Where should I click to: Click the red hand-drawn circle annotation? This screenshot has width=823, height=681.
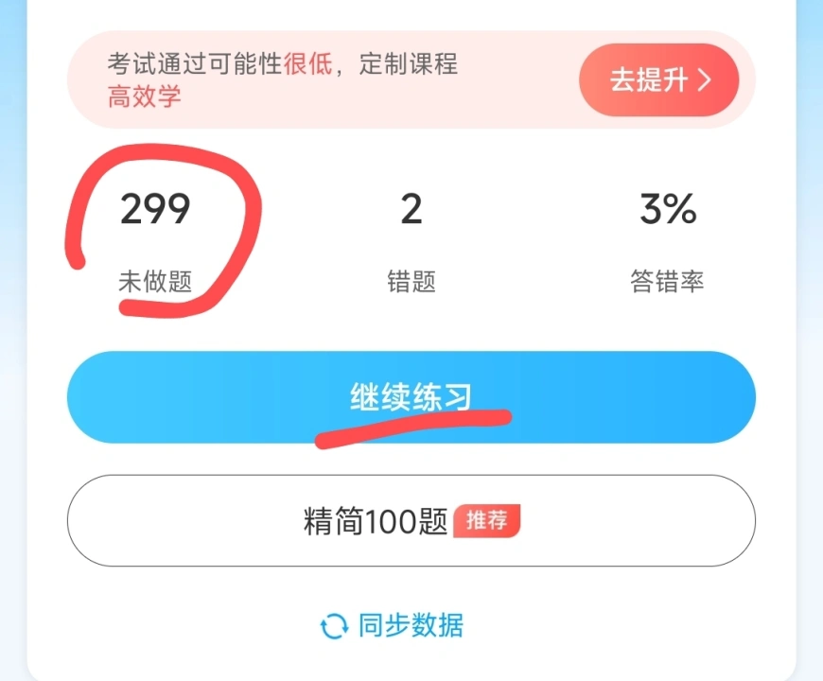[164, 231]
